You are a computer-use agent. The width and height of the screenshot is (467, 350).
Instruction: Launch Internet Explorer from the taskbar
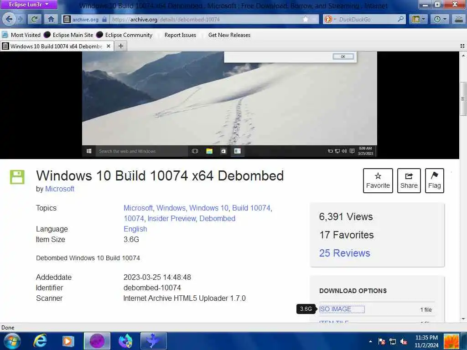click(40, 341)
